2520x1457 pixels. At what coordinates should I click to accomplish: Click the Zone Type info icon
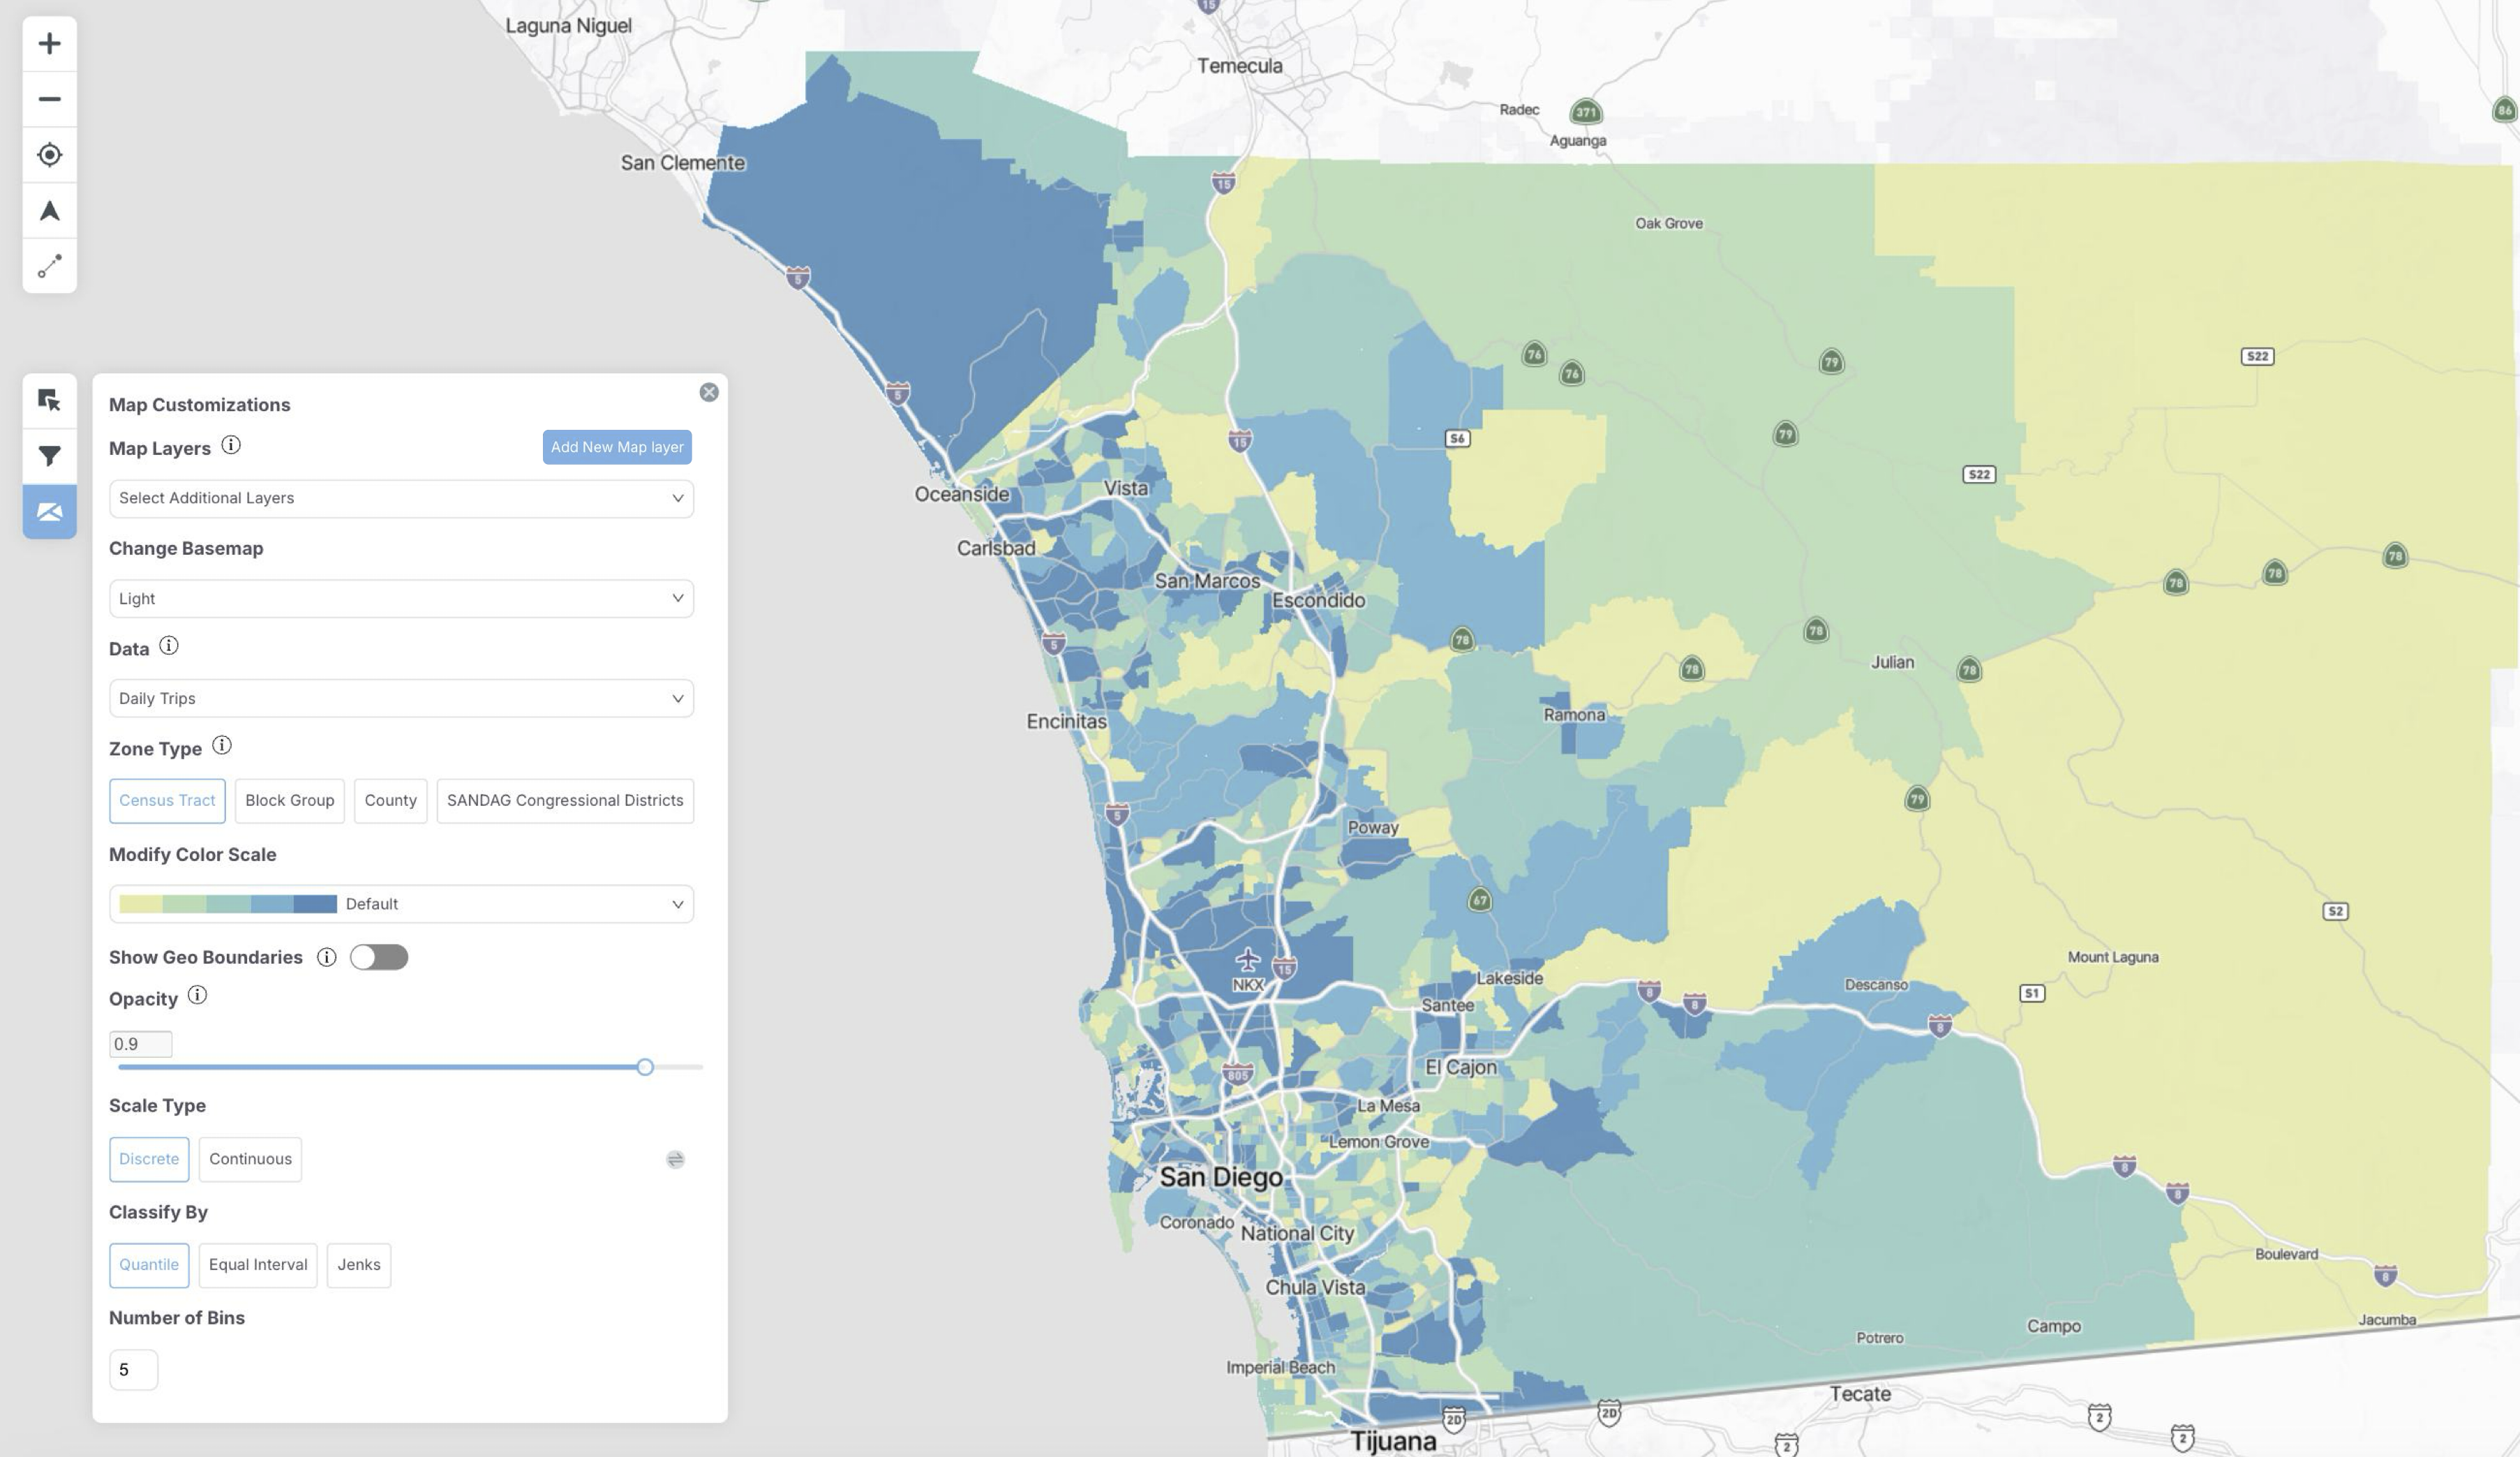coord(222,746)
